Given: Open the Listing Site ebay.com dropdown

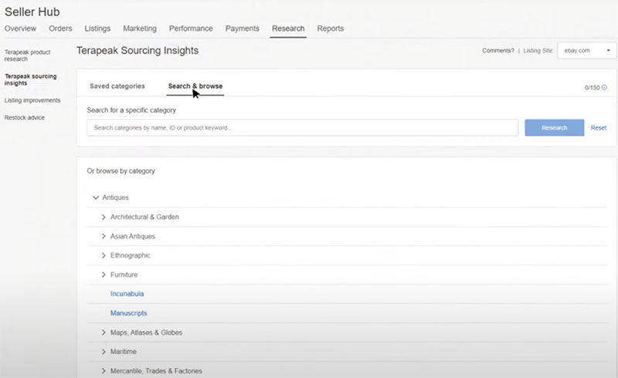Looking at the screenshot, I should pos(586,50).
